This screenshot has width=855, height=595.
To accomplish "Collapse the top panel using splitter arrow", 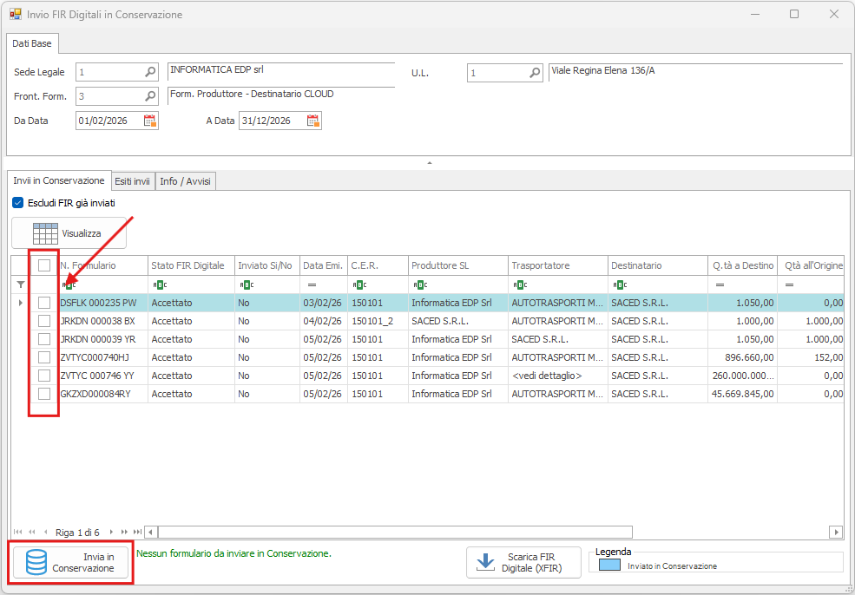I will tap(429, 163).
